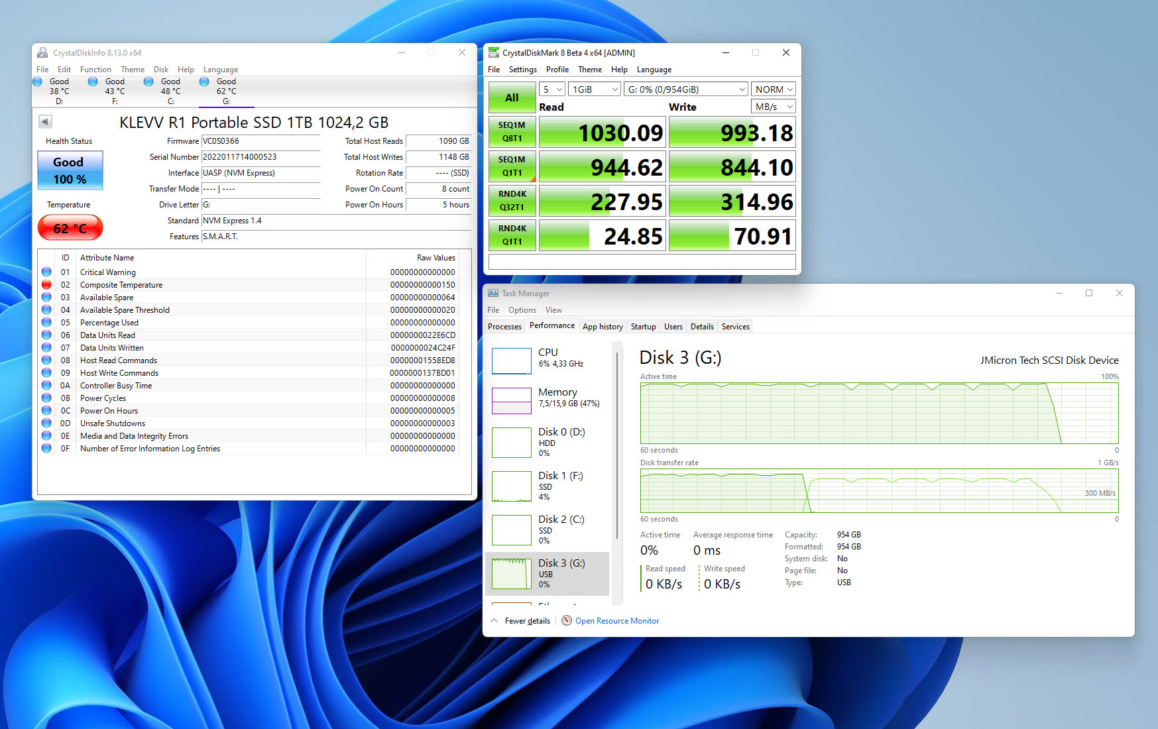Open the Theme menu in CrystalDiskInfo
Viewport: 1158px width, 729px height.
pyautogui.click(x=133, y=69)
